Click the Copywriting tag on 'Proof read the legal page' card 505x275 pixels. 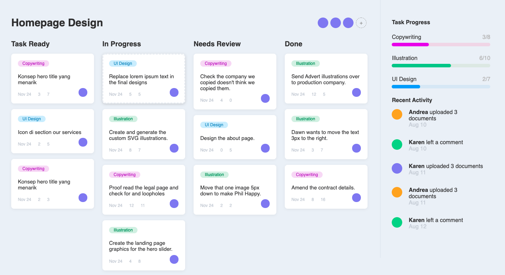tap(124, 175)
